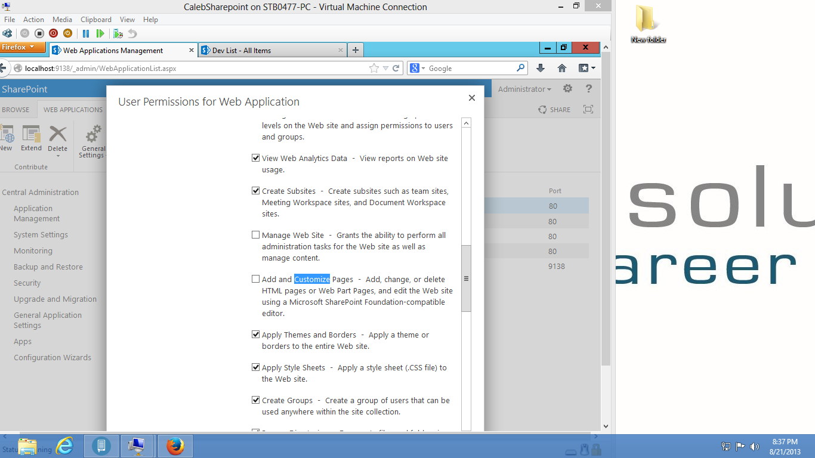Open the Delete dropdown arrow in the ribbon
This screenshot has height=458, width=815.
(x=58, y=156)
